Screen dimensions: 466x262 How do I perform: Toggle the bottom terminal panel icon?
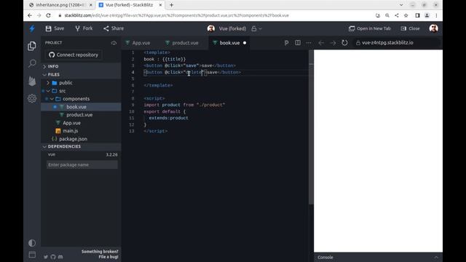click(32, 255)
